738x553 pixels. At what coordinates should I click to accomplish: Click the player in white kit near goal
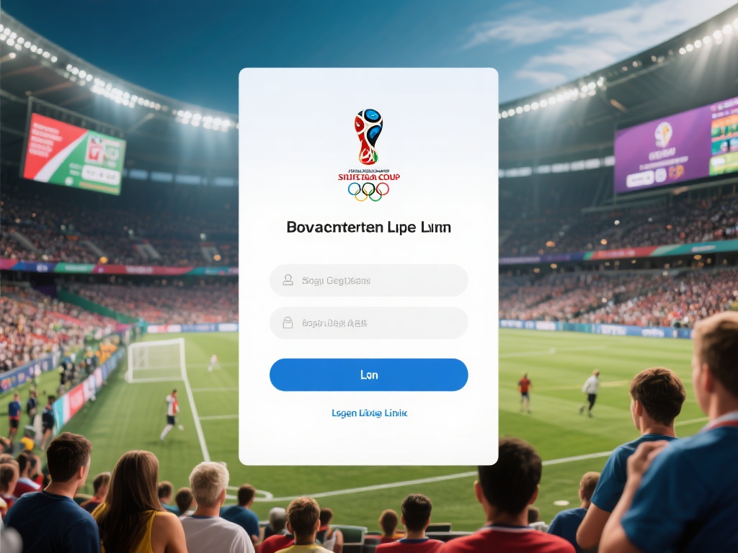[x=170, y=414]
